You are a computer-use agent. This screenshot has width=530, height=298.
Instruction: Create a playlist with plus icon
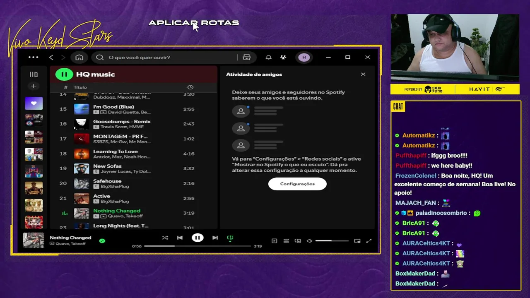[x=34, y=86]
